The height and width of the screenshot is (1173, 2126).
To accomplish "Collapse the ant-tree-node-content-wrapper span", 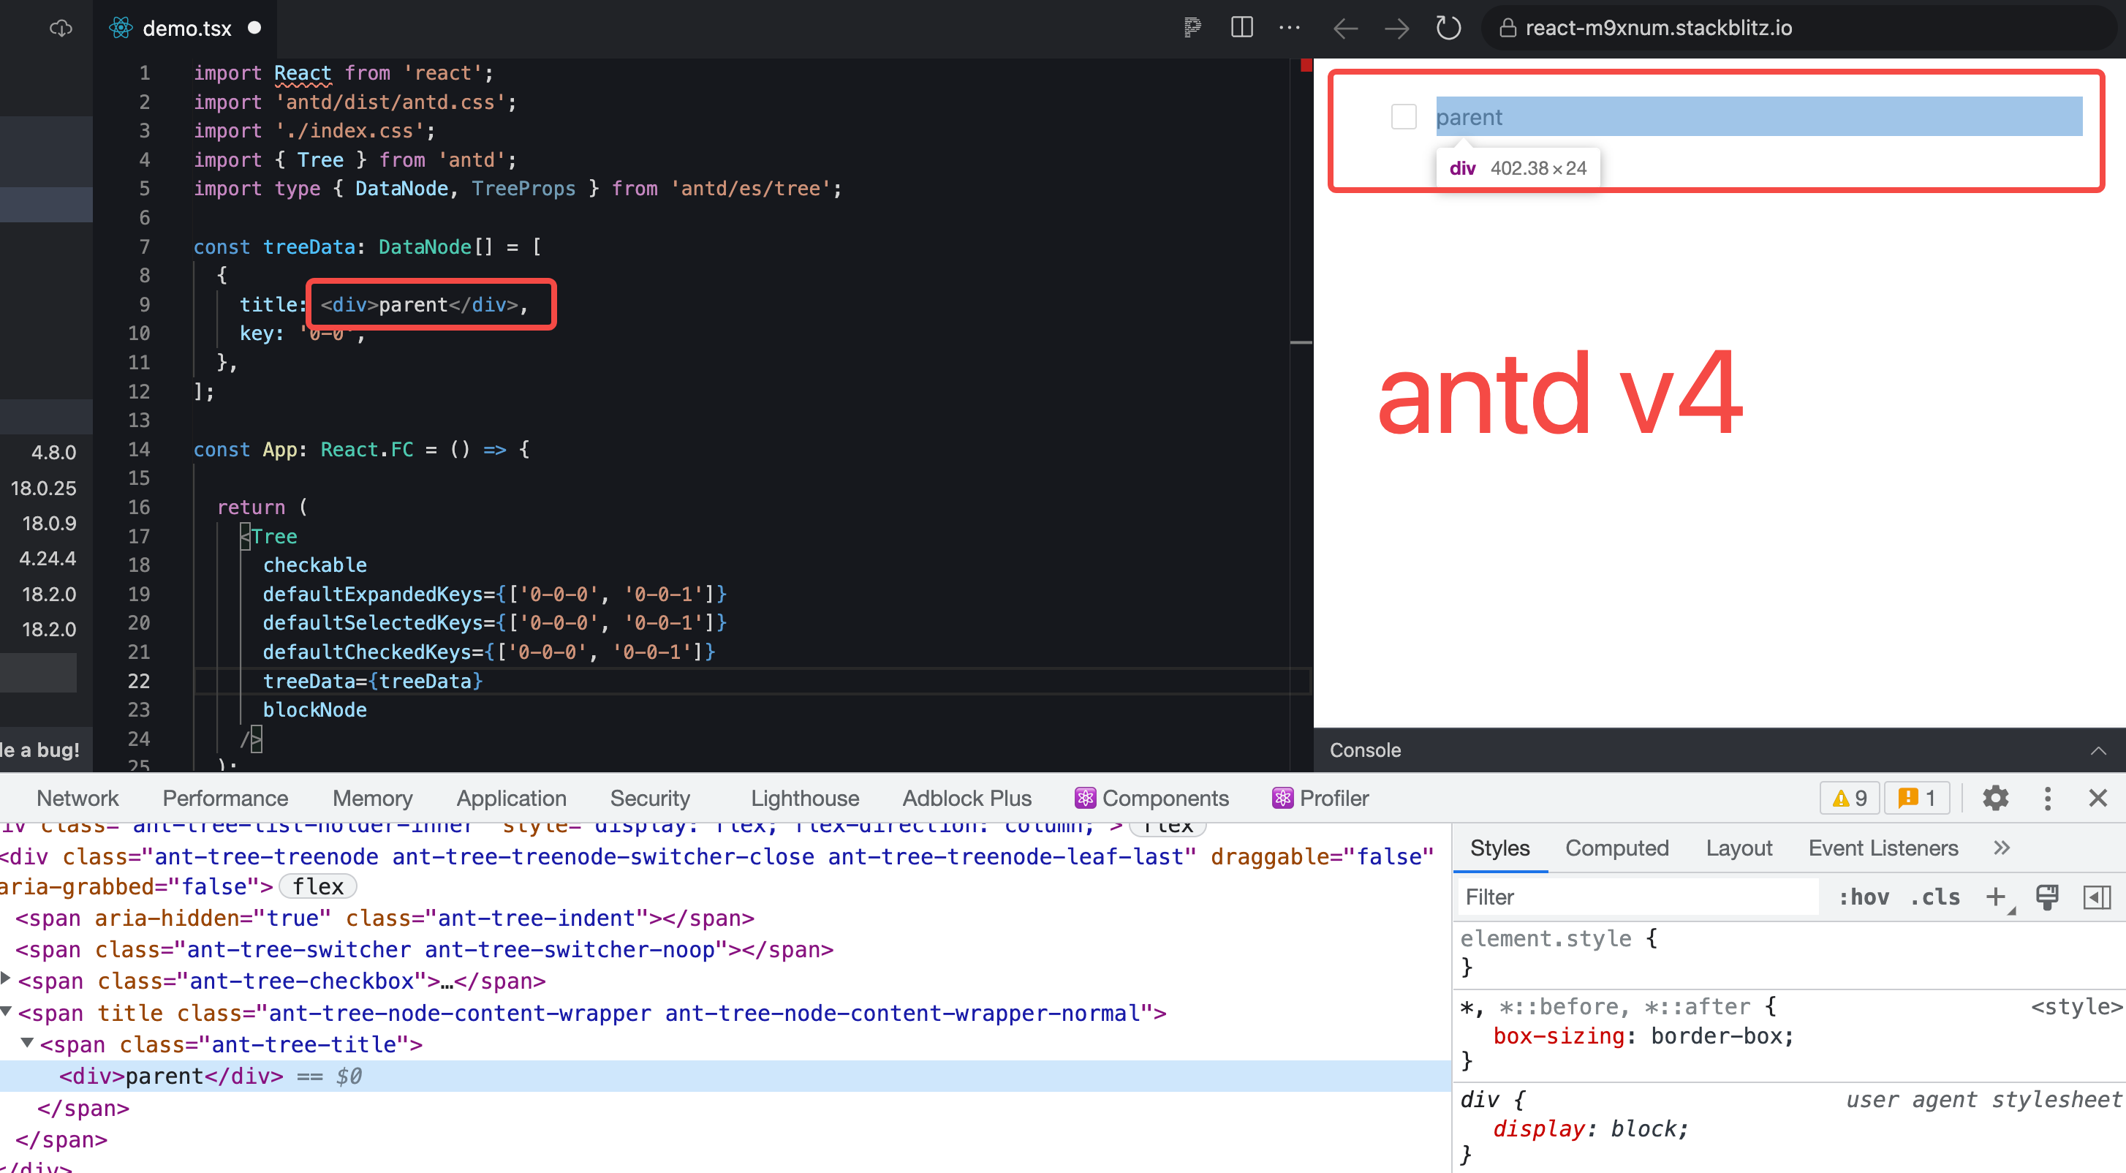I will (x=7, y=1013).
